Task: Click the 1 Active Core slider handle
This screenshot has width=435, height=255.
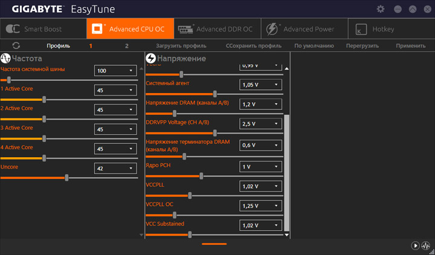Action: point(44,100)
